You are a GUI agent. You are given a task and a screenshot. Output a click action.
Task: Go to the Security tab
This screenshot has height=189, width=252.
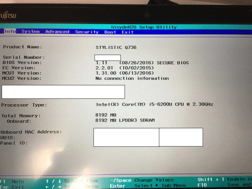coord(87,32)
